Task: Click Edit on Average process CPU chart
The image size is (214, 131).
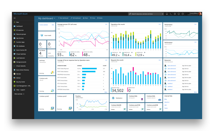Action: [x=106, y=24]
